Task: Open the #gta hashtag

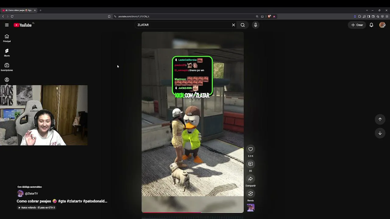Action: tap(62, 201)
